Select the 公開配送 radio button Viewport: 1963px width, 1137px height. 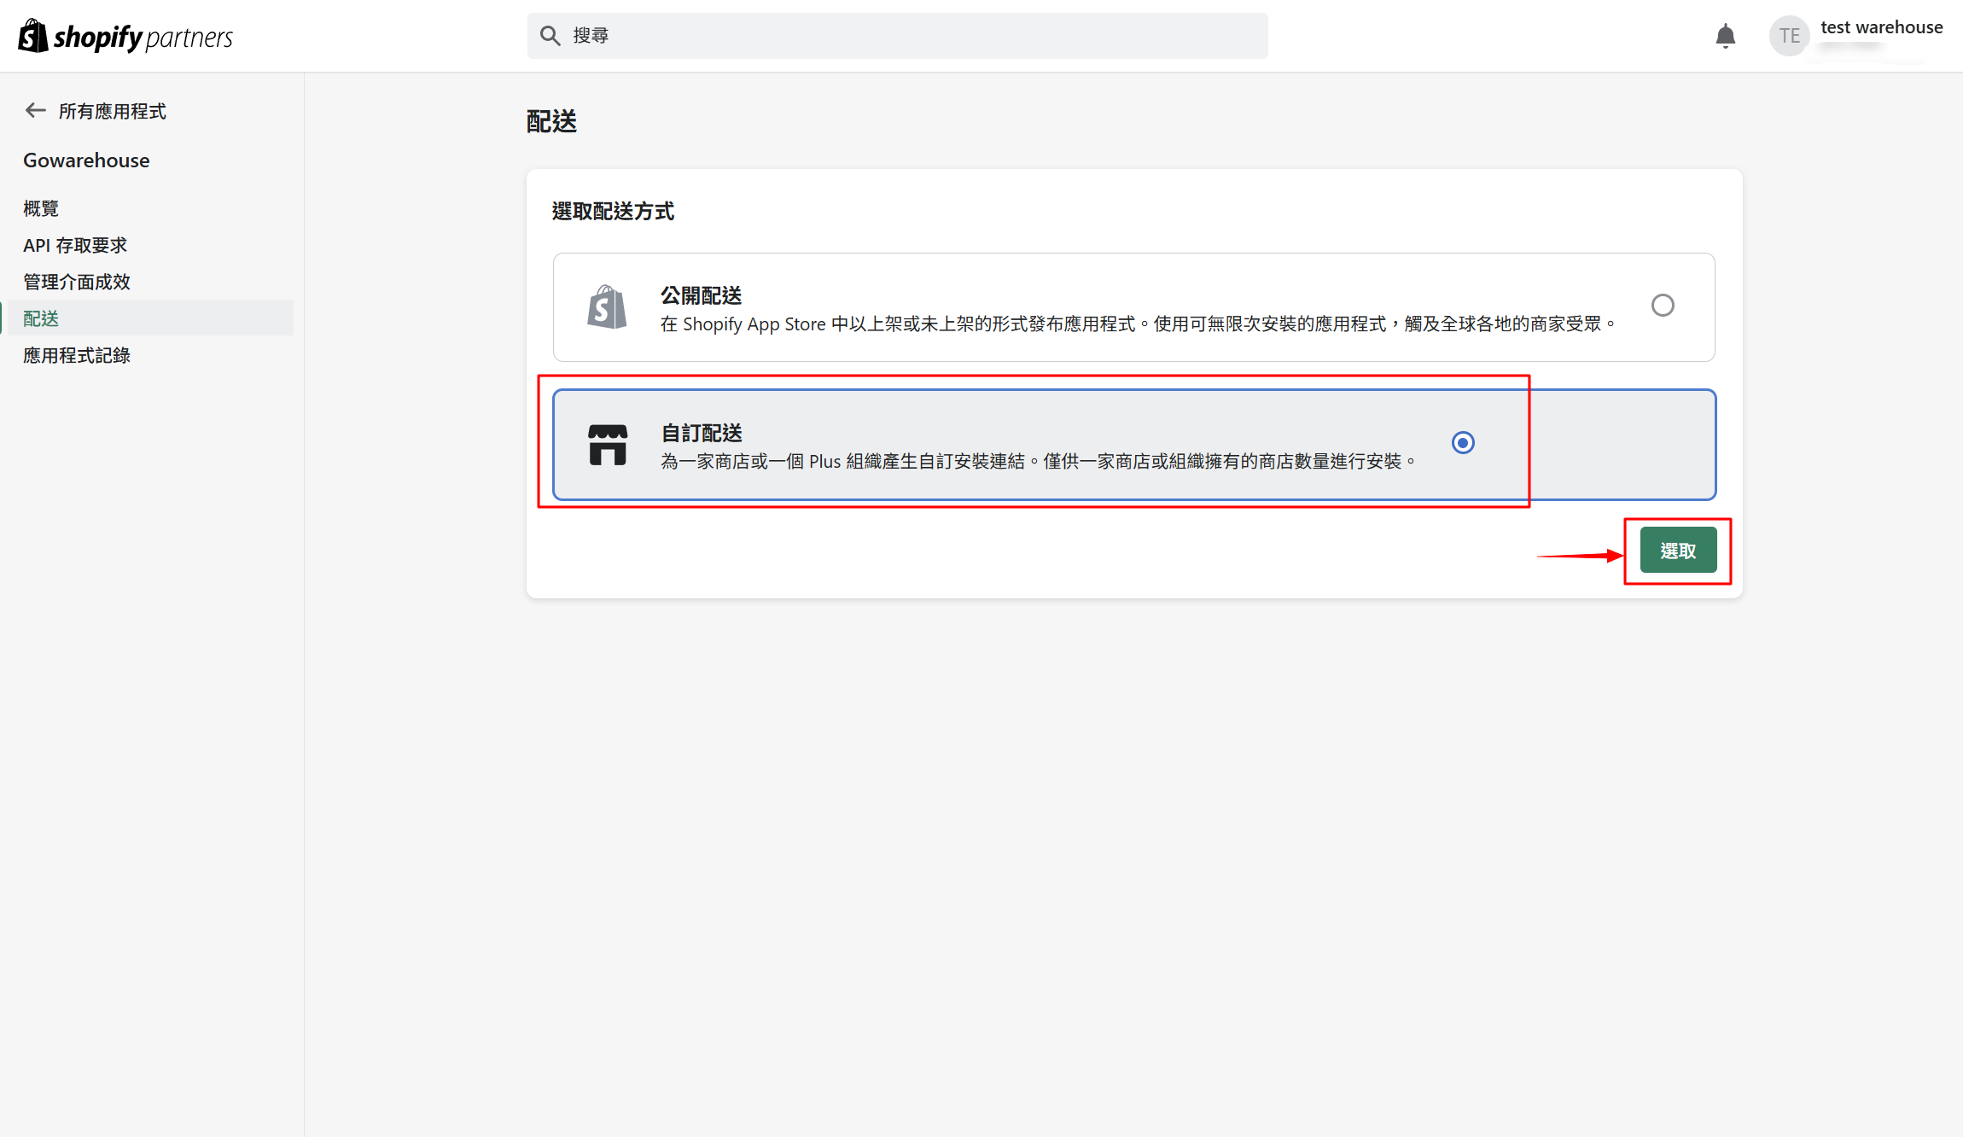point(1662,305)
